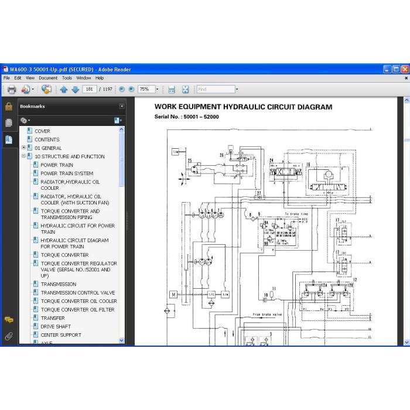Open the Edit menu

18,78
